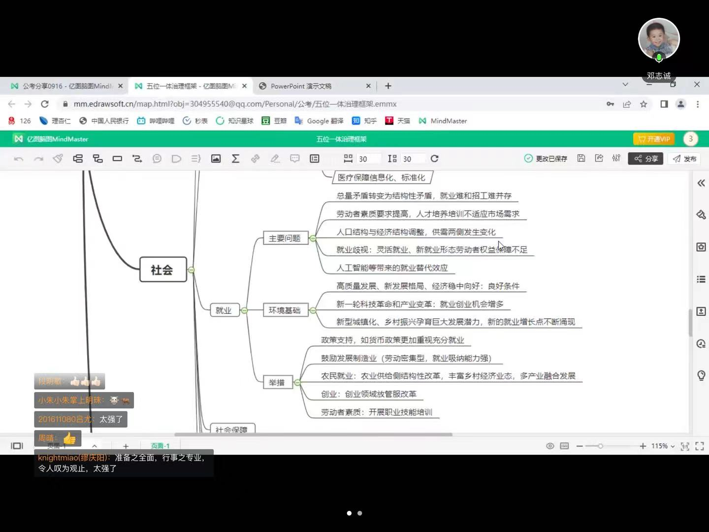This screenshot has width=709, height=532.
Task: Click the insert image icon in toolbar
Action: click(x=216, y=159)
